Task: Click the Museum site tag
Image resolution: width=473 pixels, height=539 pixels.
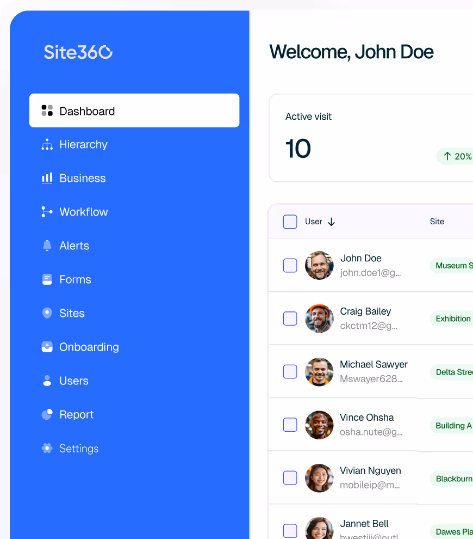Action: (452, 265)
